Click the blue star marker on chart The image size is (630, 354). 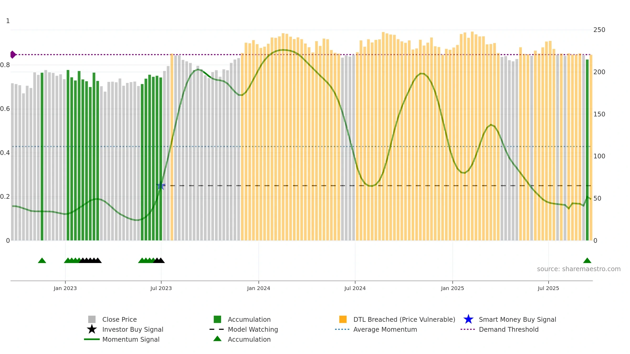click(161, 186)
